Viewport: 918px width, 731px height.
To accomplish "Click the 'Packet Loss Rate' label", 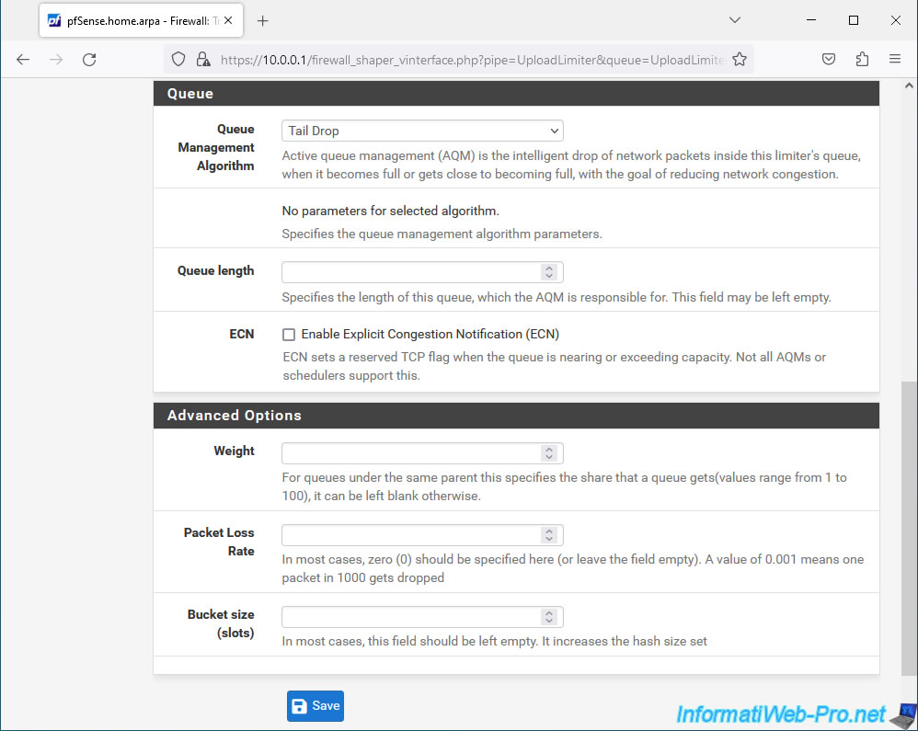I will pyautogui.click(x=219, y=542).
